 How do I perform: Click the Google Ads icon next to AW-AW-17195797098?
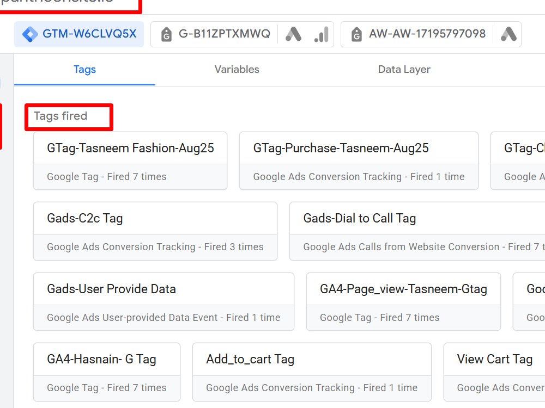coord(508,34)
